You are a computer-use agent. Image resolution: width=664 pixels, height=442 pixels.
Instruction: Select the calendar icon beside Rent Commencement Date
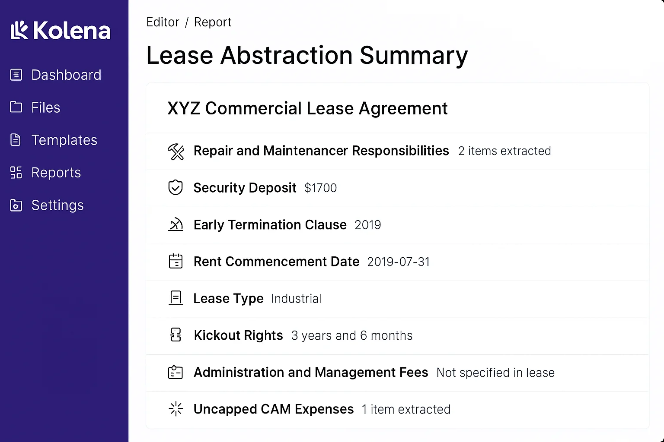point(176,262)
